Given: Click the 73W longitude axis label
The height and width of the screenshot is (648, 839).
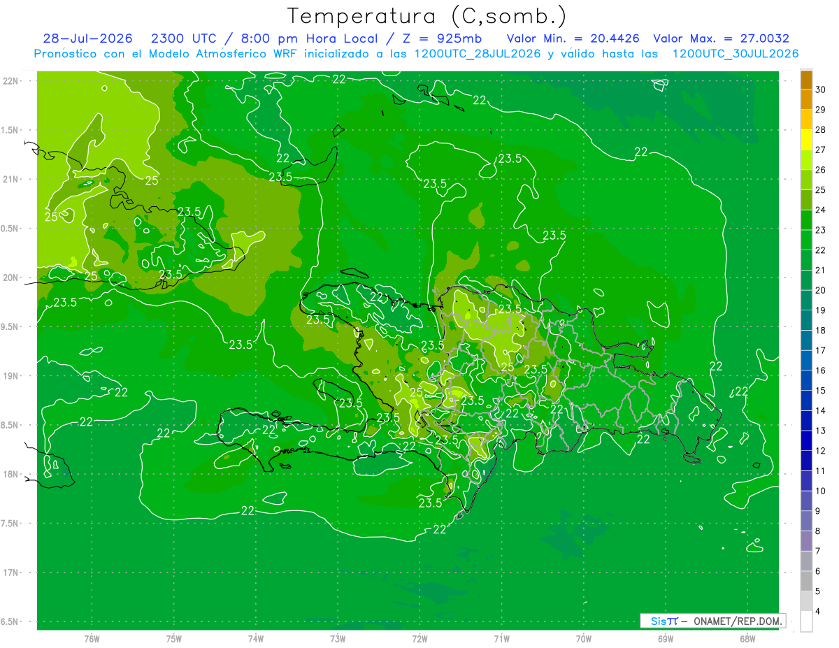Looking at the screenshot, I should point(338,638).
